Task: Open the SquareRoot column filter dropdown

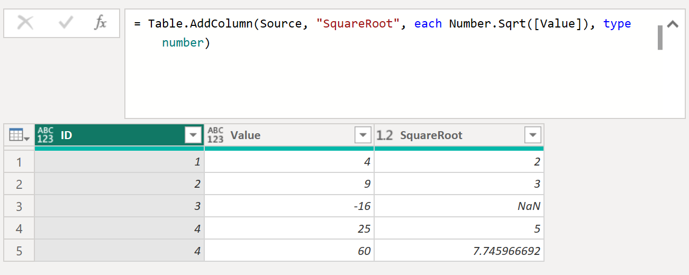Action: tap(532, 135)
